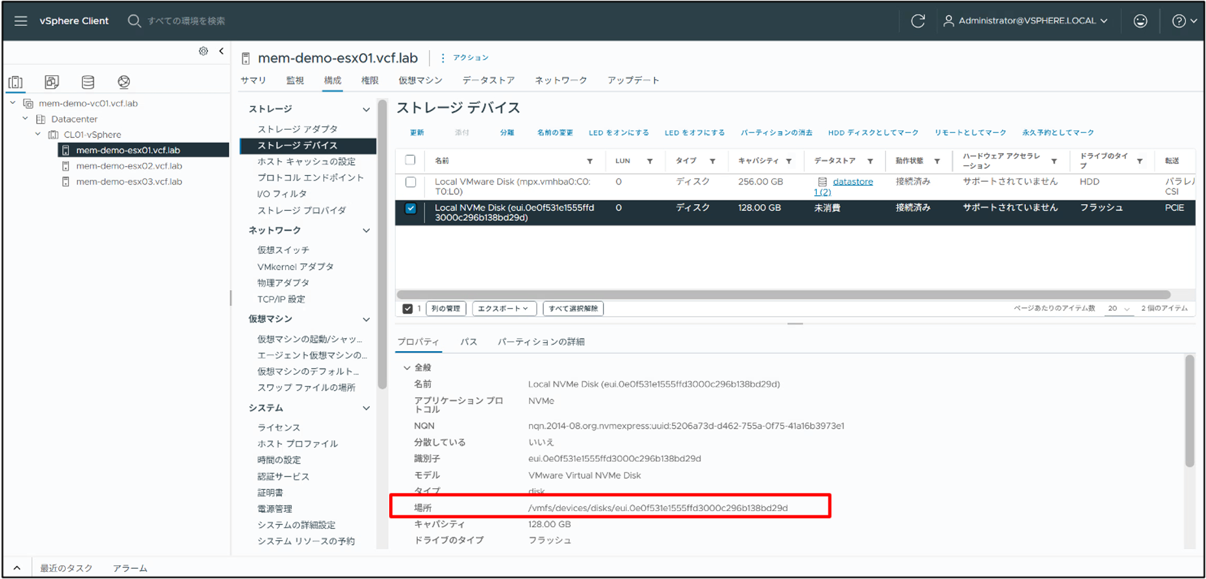Filter the 名前 column
The width and height of the screenshot is (1206, 579).
point(589,161)
